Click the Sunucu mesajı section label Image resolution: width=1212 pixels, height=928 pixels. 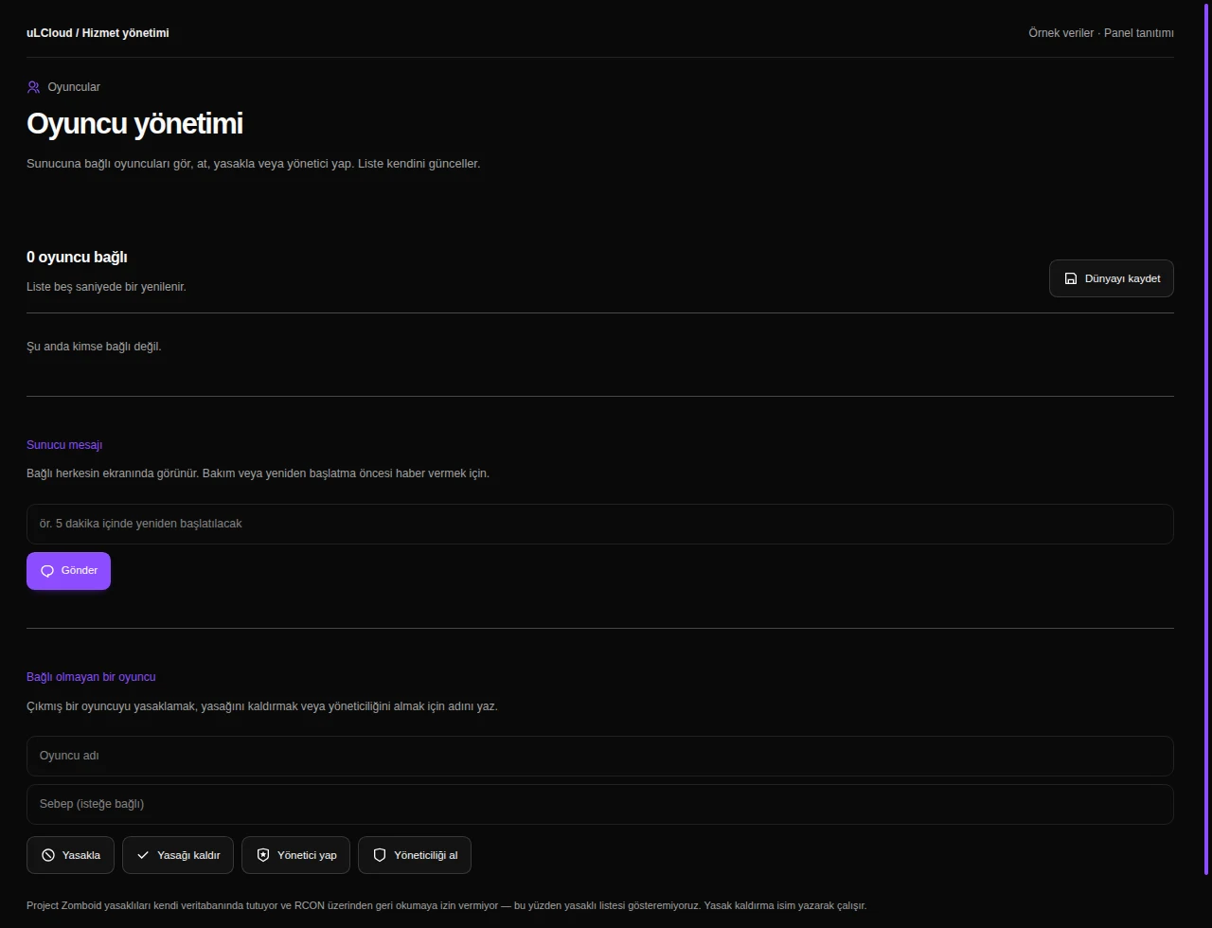point(64,445)
